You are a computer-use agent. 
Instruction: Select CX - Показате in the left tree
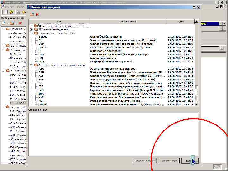click(x=18, y=123)
